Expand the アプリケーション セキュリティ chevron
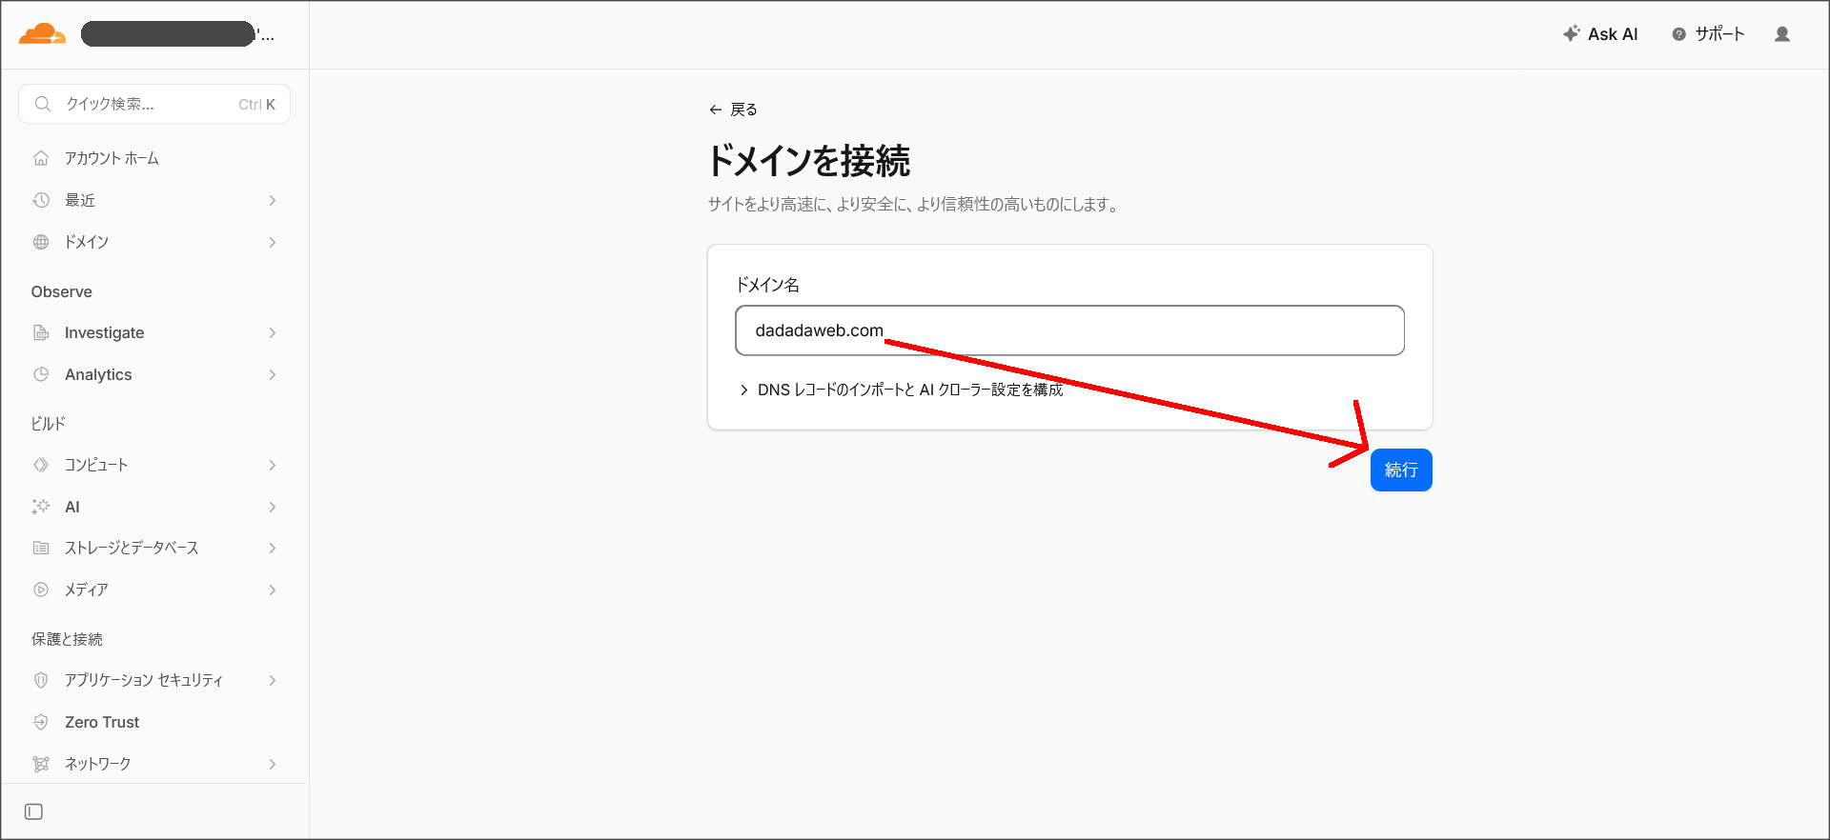 point(273,680)
